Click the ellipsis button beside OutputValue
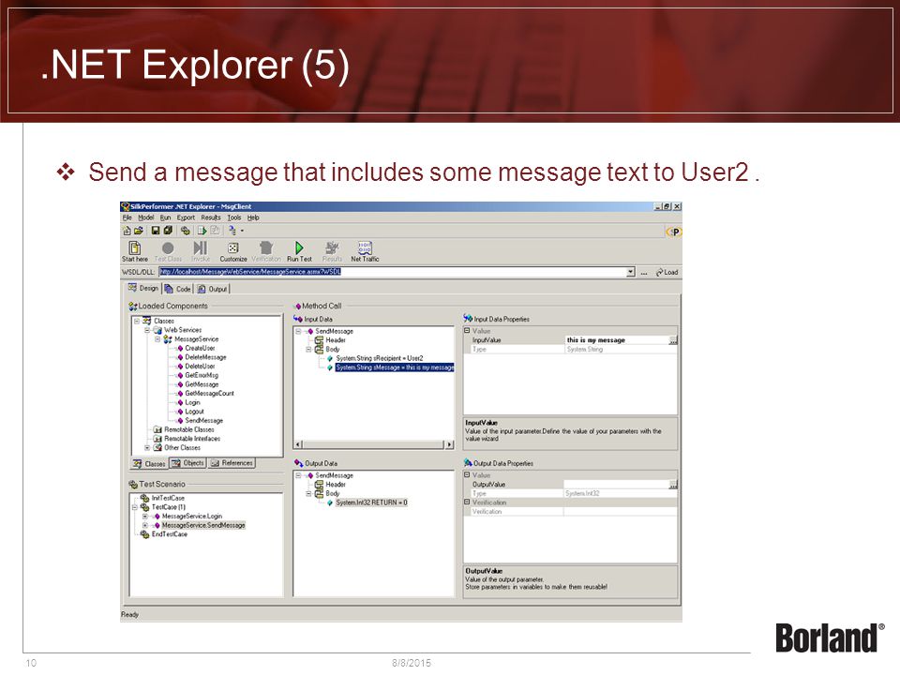This screenshot has width=900, height=675. [x=673, y=485]
